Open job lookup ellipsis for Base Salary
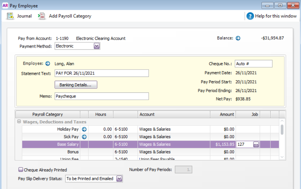 click(256, 145)
